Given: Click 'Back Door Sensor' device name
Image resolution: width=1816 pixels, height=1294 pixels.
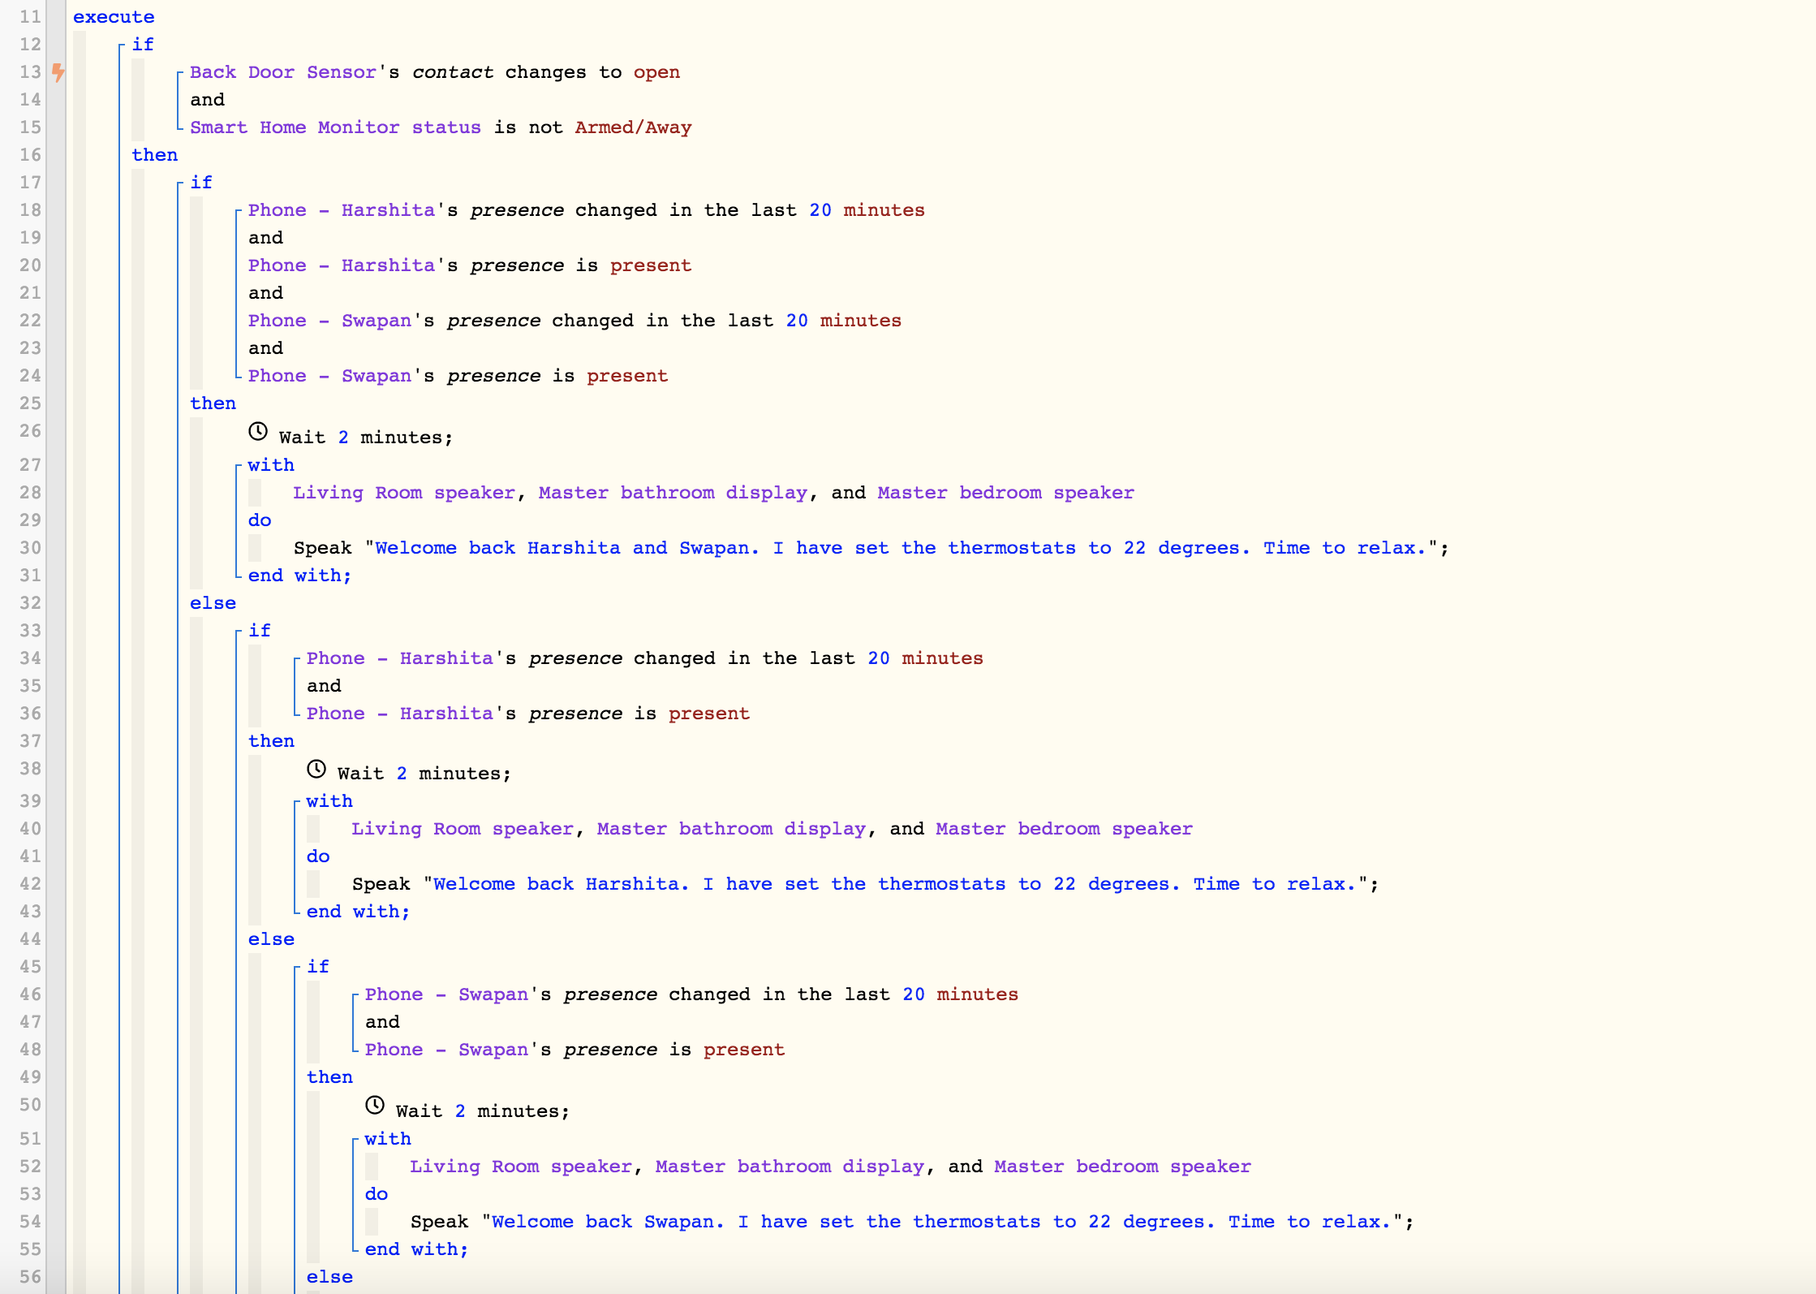Looking at the screenshot, I should pyautogui.click(x=283, y=72).
